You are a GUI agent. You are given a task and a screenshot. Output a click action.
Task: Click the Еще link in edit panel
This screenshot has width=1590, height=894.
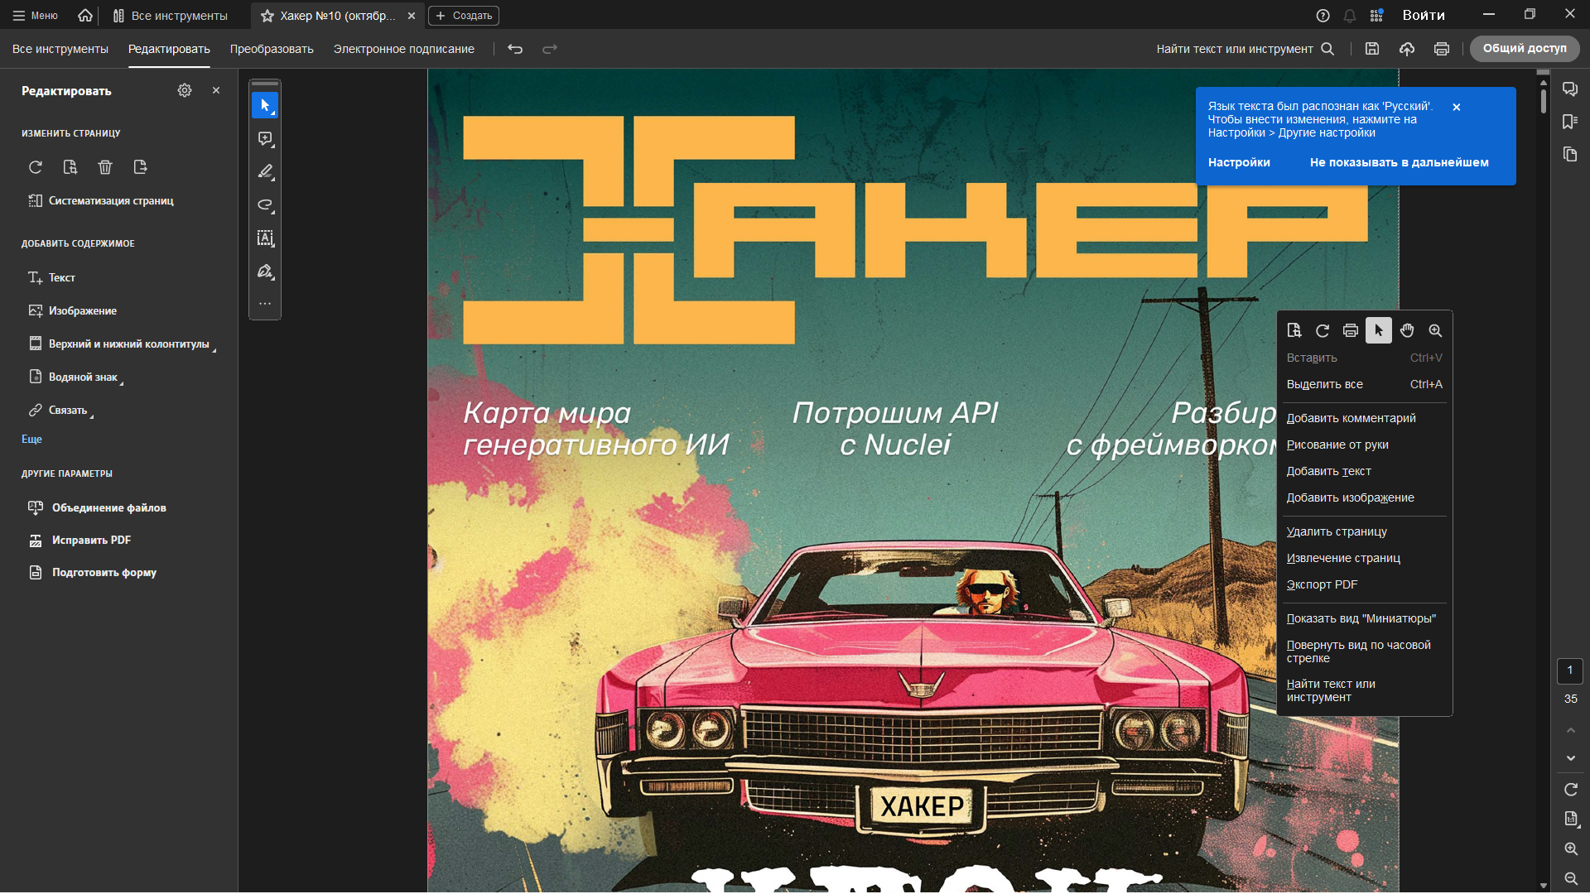pyautogui.click(x=31, y=439)
